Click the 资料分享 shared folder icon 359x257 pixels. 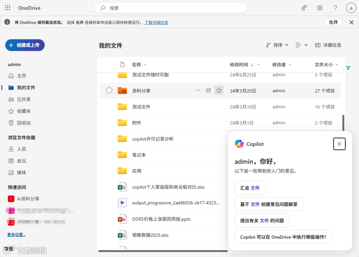[x=122, y=91]
